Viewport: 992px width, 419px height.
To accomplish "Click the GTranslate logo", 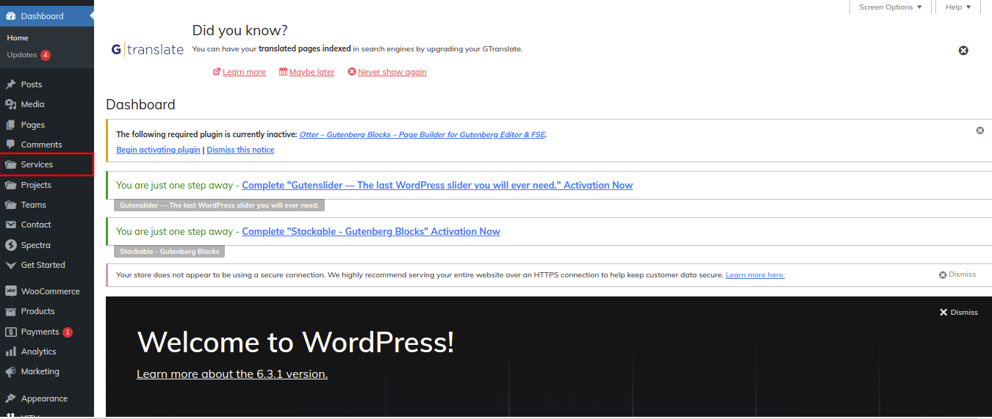I will (x=147, y=50).
